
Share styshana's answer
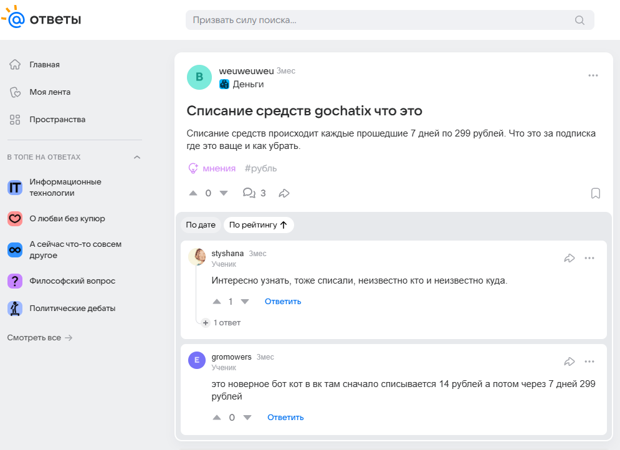coord(570,258)
